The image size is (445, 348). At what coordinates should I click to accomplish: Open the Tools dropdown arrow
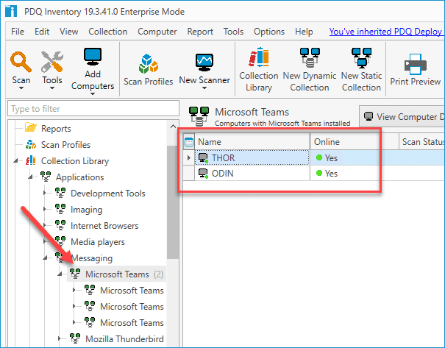52,88
